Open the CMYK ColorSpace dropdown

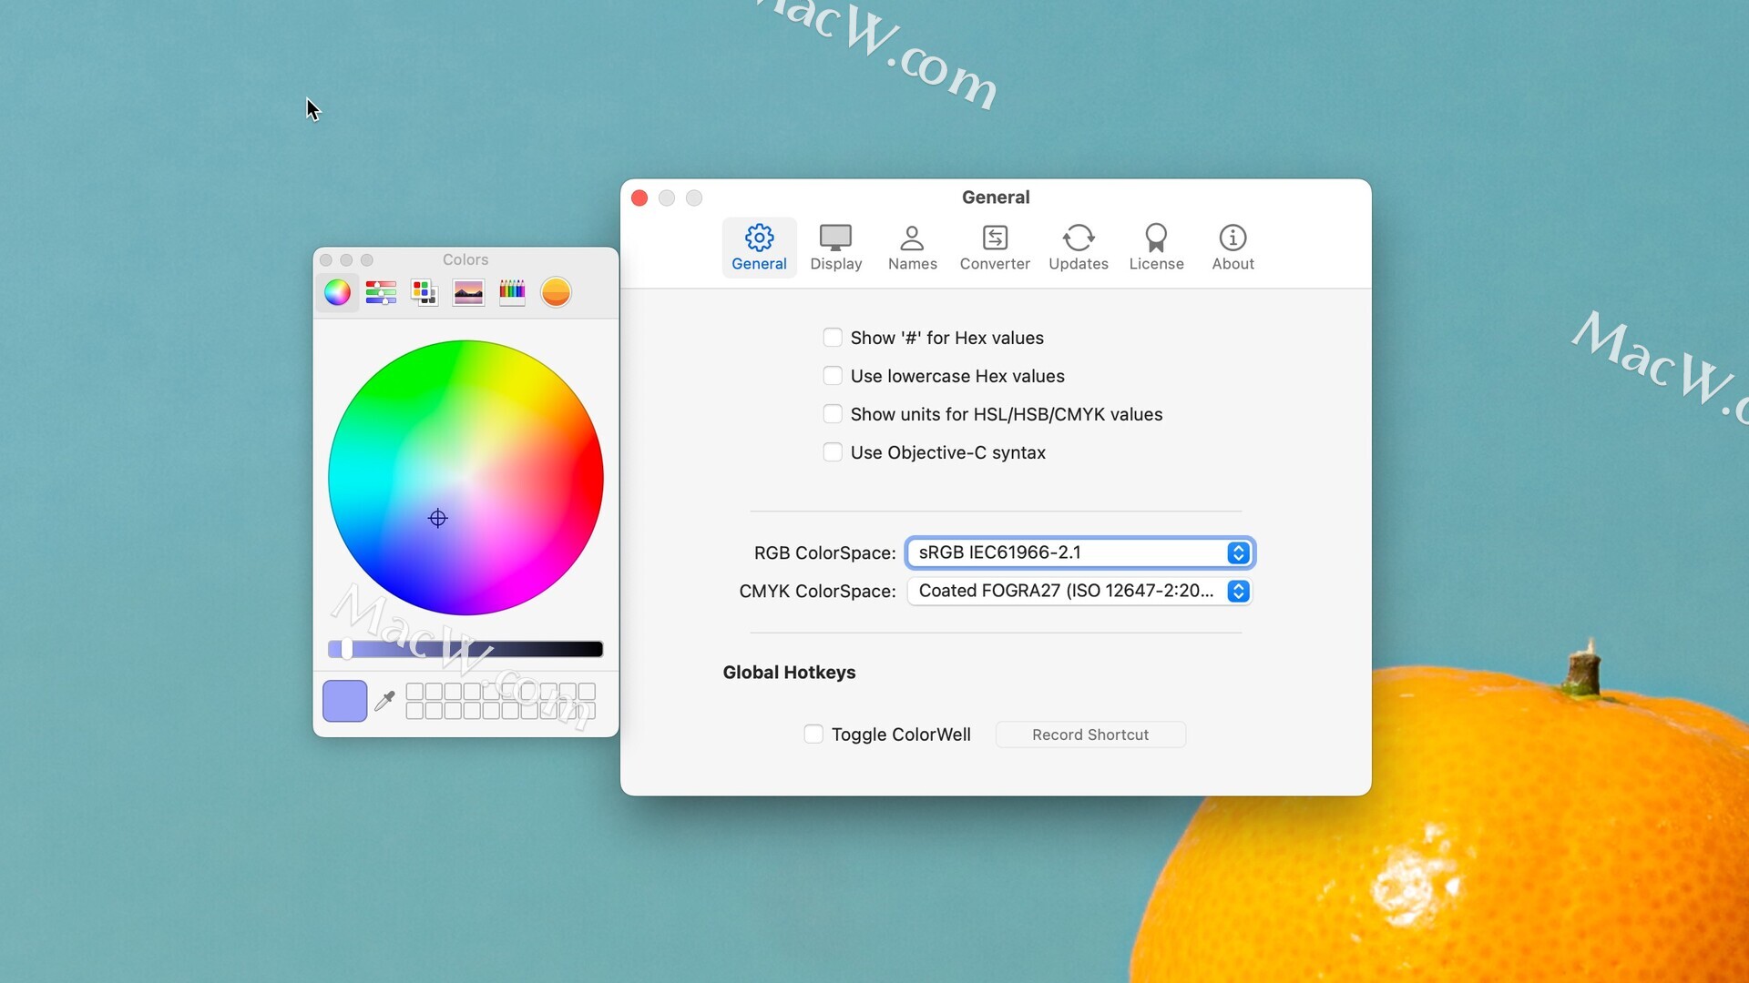(1079, 591)
